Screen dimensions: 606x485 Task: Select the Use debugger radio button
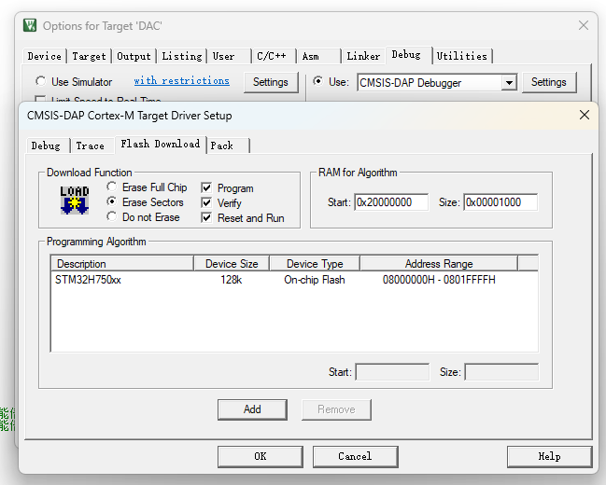tap(317, 81)
